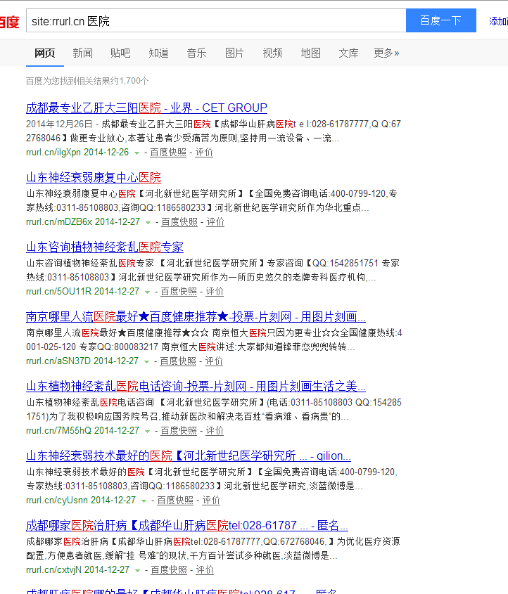Screen dimensions: 508x594
Task: Expand dropdown arrow next to rrurl.cn/ilgXpn
Action: (137, 153)
